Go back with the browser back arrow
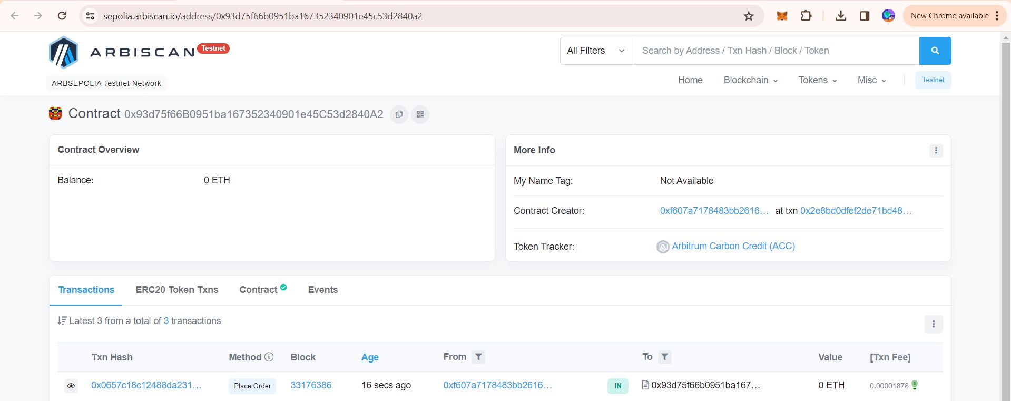This screenshot has width=1011, height=401. coord(15,16)
